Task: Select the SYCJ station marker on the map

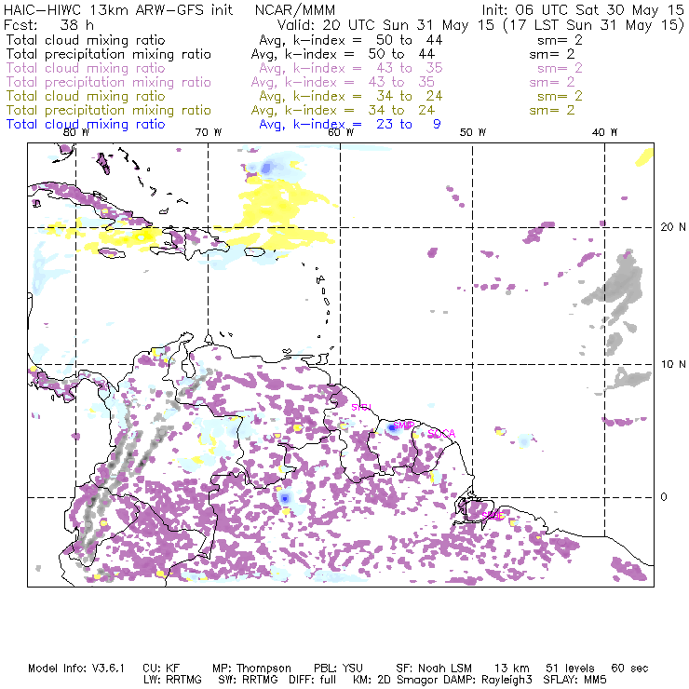Action: [361, 407]
